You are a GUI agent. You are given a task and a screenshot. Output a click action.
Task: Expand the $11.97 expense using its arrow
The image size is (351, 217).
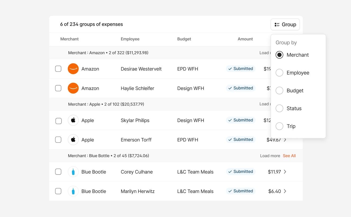point(285,172)
